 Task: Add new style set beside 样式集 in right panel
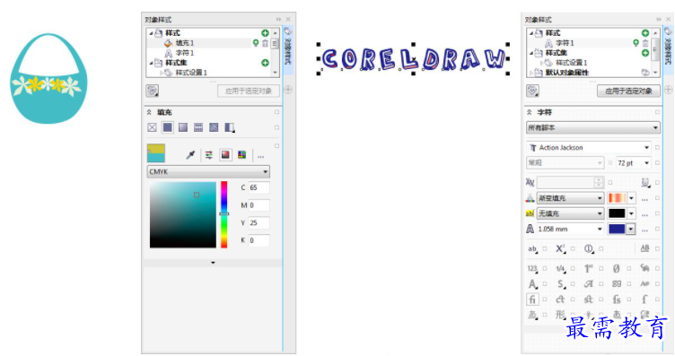pos(645,53)
